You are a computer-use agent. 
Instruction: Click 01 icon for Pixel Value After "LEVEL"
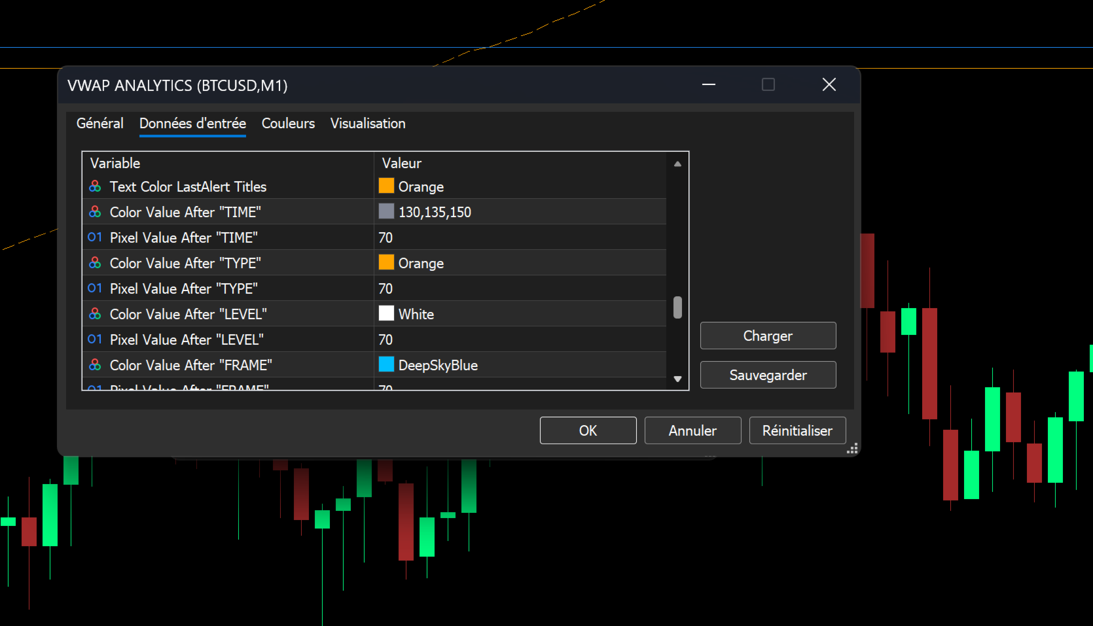click(x=95, y=339)
